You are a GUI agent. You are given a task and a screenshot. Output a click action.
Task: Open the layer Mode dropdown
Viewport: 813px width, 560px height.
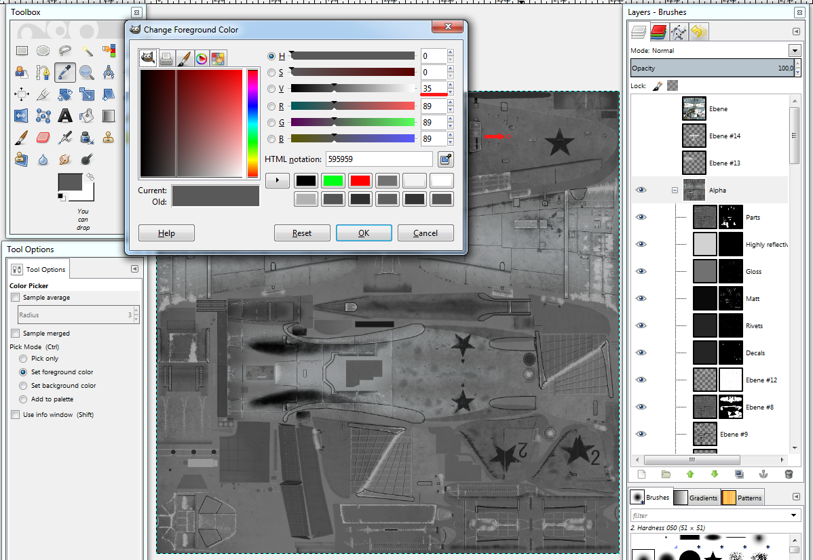[794, 51]
